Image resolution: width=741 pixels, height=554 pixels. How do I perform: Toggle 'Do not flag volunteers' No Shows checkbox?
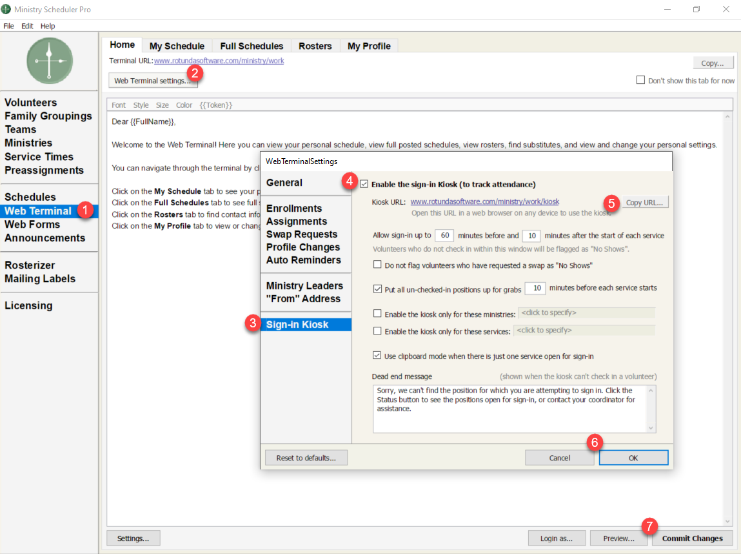click(x=377, y=265)
